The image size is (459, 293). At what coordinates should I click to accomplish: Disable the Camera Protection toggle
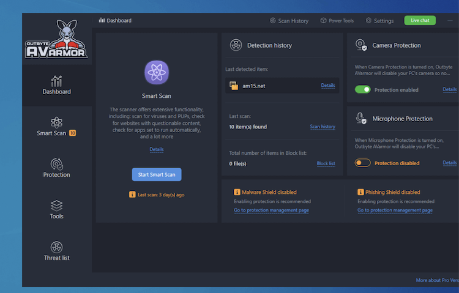[x=362, y=89]
